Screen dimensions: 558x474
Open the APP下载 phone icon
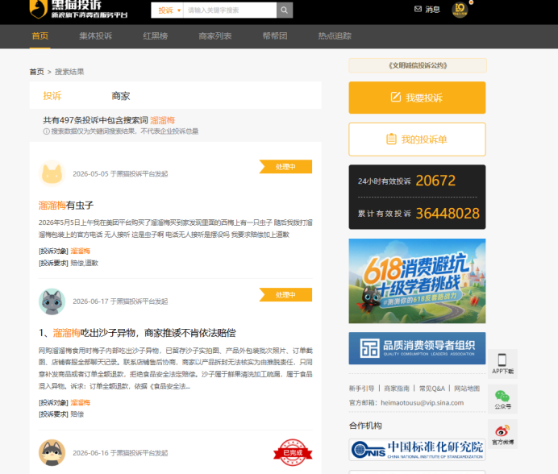coord(502,360)
